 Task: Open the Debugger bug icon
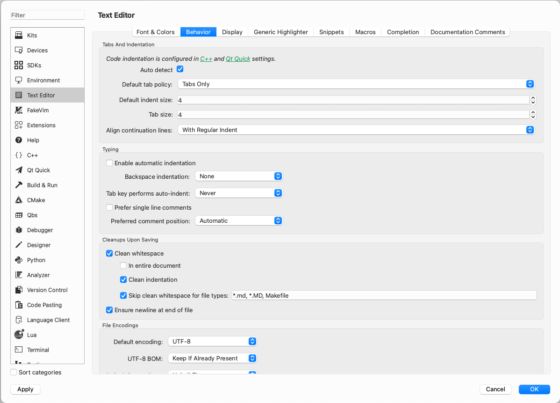tap(19, 230)
